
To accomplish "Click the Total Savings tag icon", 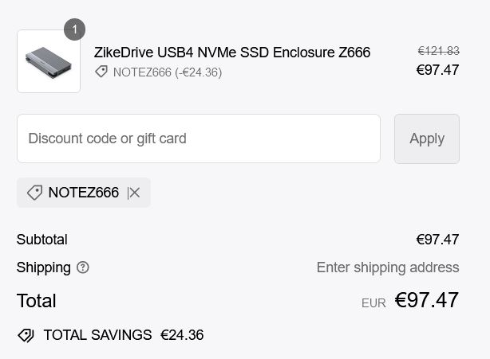I will [x=26, y=335].
